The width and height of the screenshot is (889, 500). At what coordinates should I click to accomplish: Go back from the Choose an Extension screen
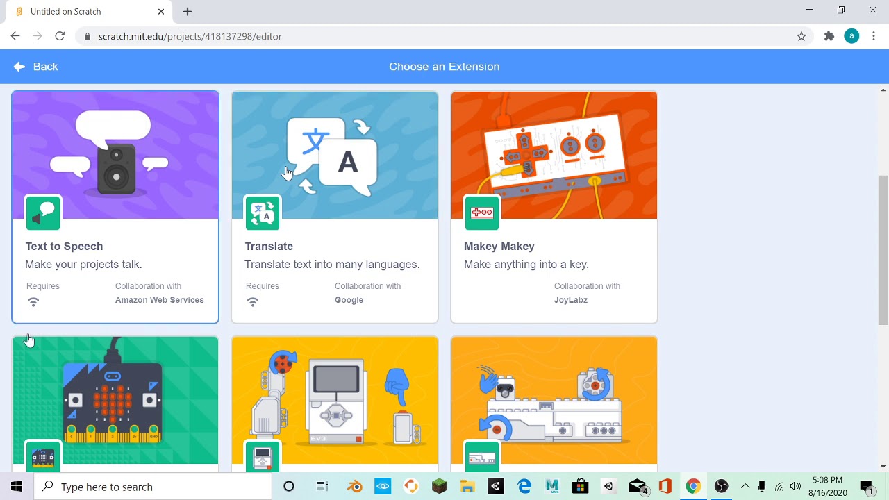pos(35,67)
